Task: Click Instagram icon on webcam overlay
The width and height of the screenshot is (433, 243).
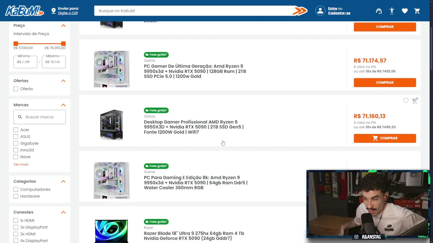Action: 356,237
